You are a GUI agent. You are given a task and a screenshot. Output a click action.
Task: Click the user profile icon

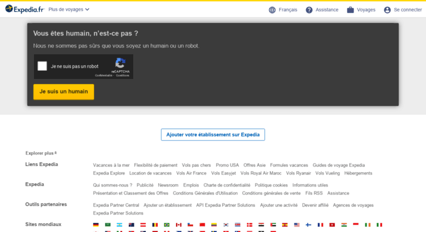pos(387,10)
